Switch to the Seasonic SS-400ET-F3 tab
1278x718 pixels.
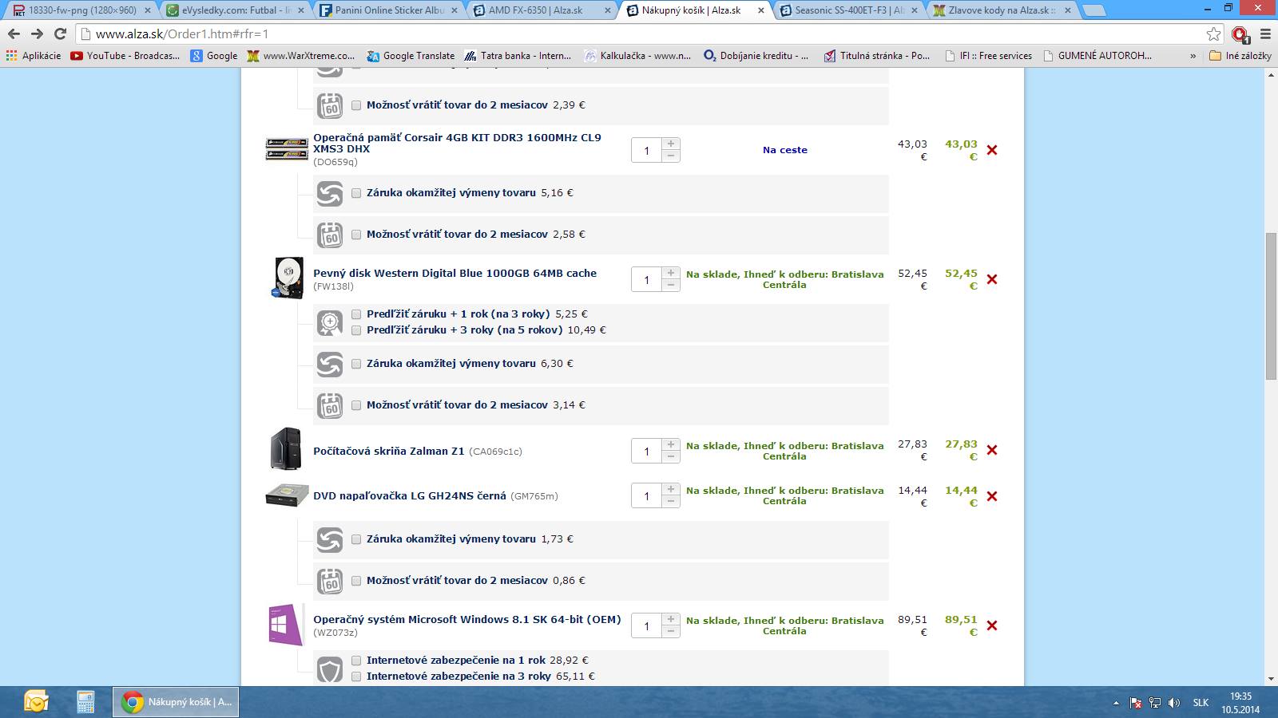[849, 10]
